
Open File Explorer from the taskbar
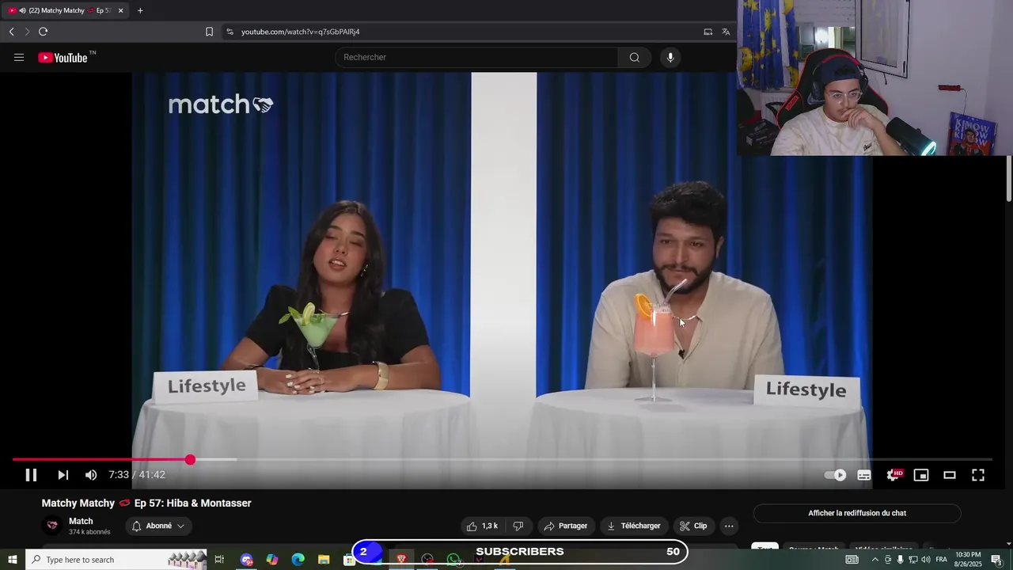[324, 560]
